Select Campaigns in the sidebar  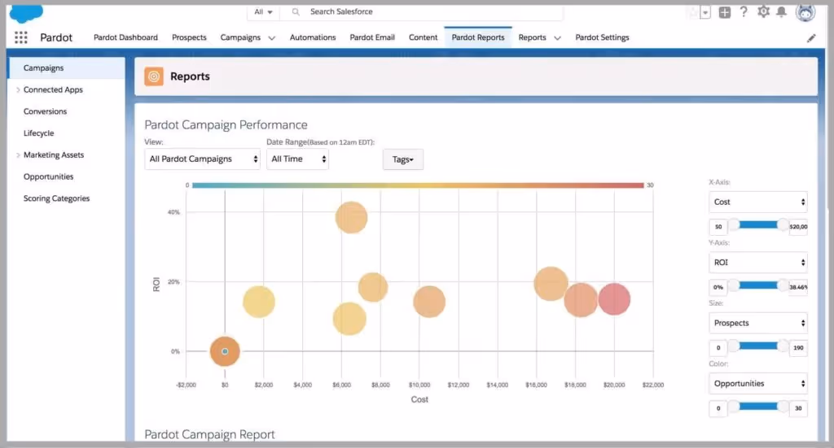pos(67,68)
